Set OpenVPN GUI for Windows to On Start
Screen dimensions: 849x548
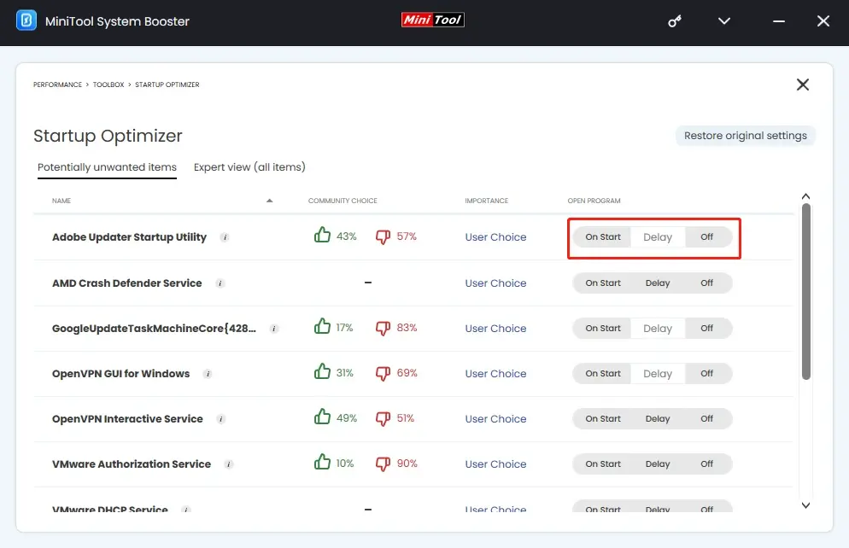603,374
